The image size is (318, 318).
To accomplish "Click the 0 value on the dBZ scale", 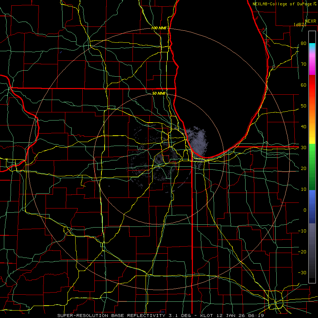I will (x=305, y=210).
